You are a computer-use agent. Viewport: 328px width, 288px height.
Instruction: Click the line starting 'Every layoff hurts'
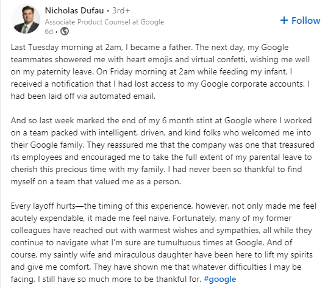click(x=163, y=206)
